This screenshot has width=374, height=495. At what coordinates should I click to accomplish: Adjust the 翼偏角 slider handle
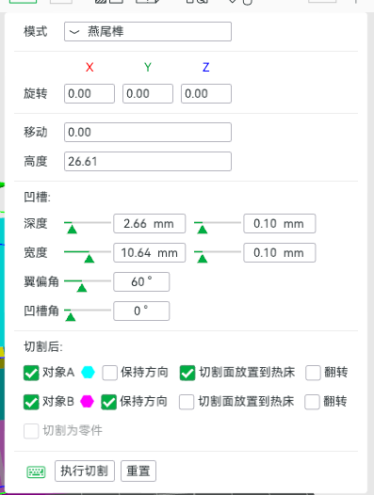pyautogui.click(x=82, y=288)
